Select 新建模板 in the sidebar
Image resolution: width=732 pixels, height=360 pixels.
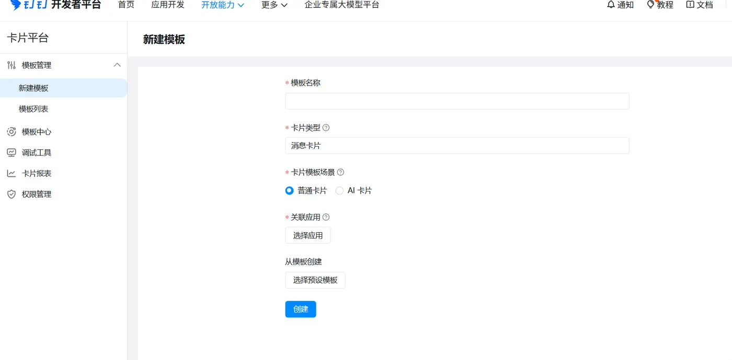[63, 88]
